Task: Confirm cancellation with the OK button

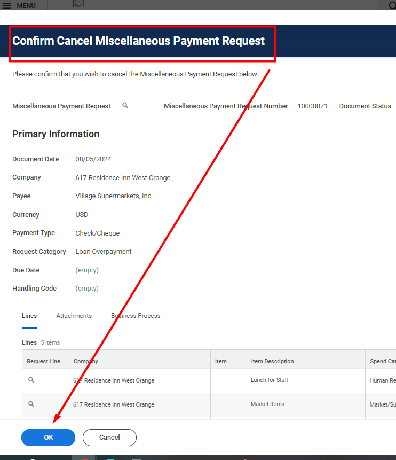Action: pyautogui.click(x=49, y=438)
